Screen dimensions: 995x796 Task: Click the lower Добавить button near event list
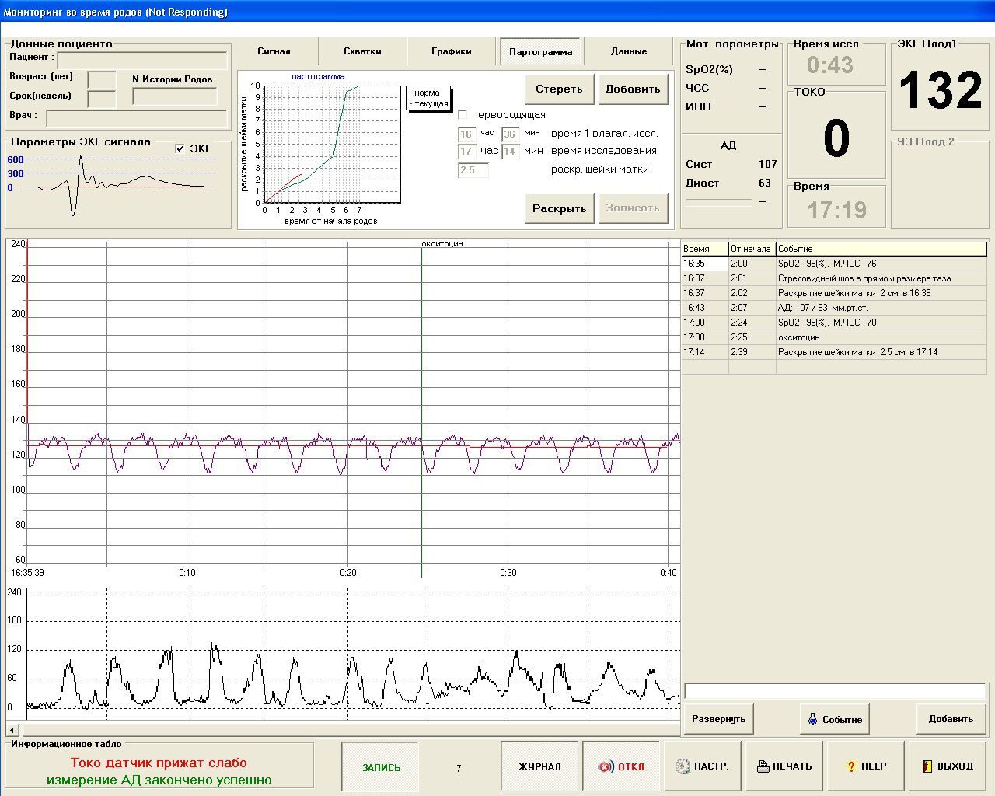pos(951,719)
